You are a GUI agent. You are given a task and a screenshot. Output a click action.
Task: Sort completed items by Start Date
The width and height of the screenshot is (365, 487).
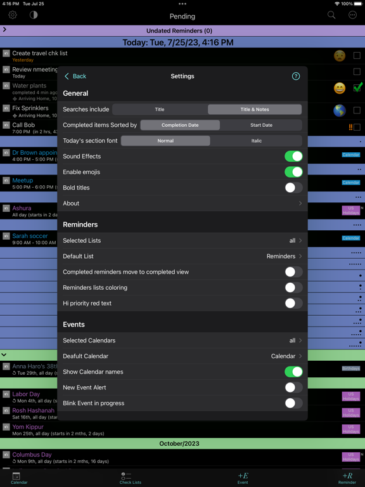261,125
